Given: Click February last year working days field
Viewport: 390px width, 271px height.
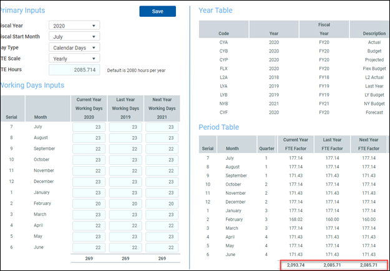Looking at the screenshot, I should click(x=126, y=203).
